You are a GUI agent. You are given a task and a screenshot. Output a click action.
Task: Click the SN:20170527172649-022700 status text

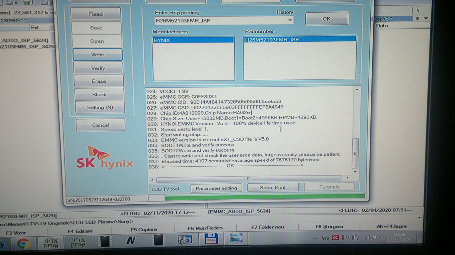(99, 199)
